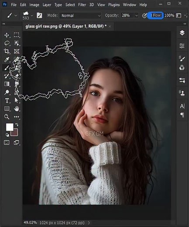Image resolution: width=189 pixels, height=227 pixels.
Task: Select the Lasso tool
Action: tap(7, 43)
